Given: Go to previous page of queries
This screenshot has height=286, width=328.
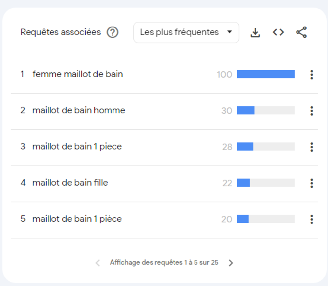Looking at the screenshot, I should pos(97,263).
